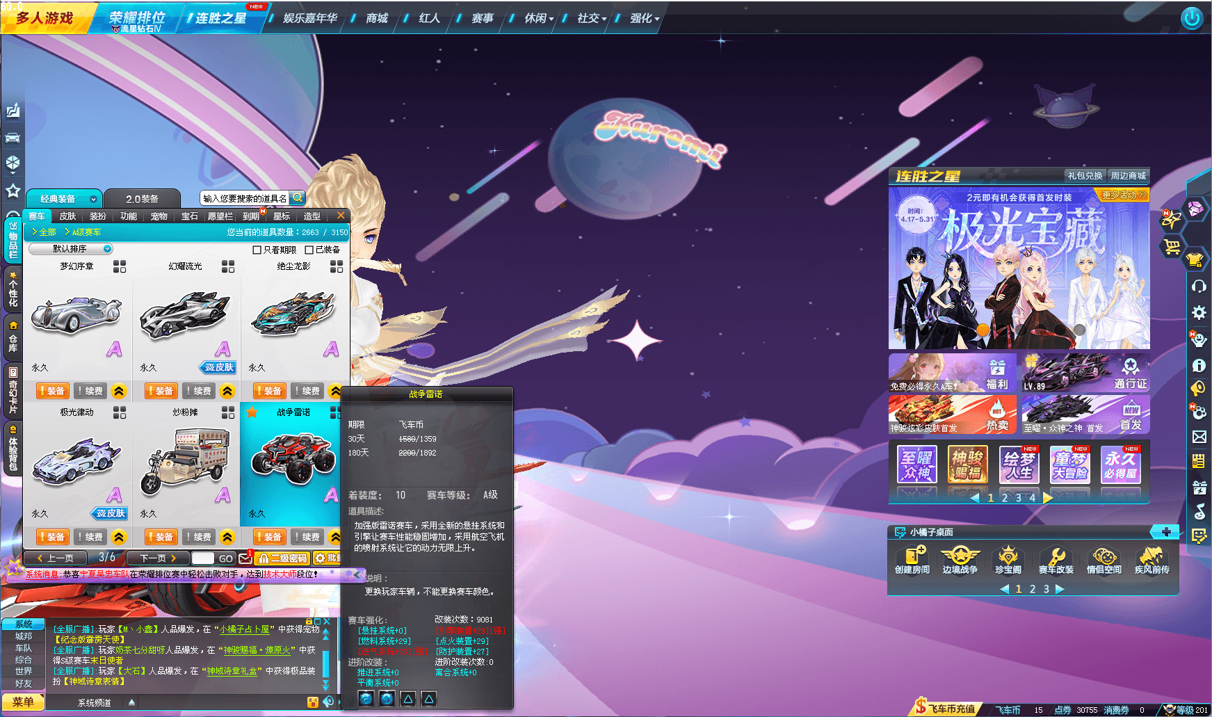The height and width of the screenshot is (717, 1212).
Task: Open the 社交 menu dropdown
Action: click(x=592, y=18)
